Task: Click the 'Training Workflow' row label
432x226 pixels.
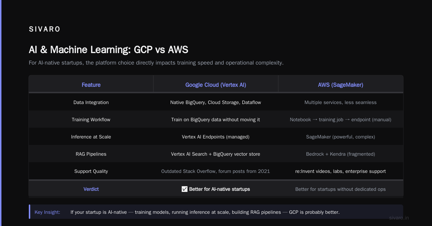Action: tap(91, 120)
